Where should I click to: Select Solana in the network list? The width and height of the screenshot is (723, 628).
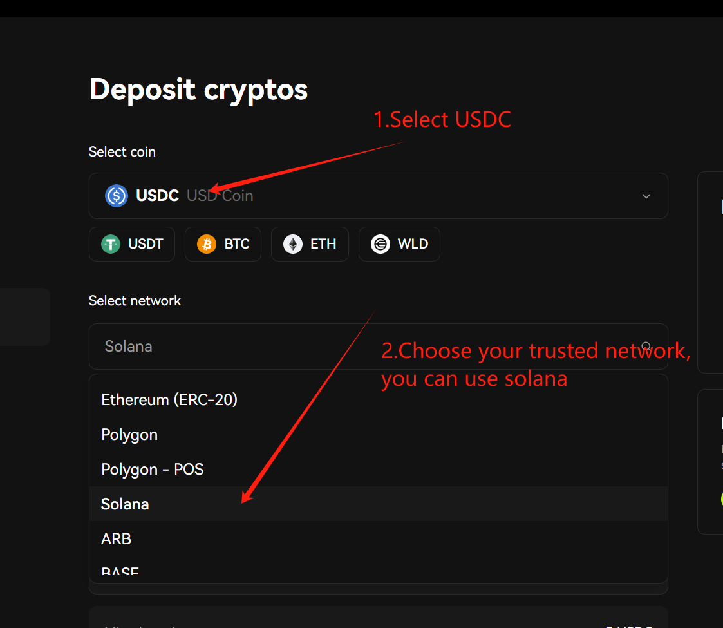[125, 504]
